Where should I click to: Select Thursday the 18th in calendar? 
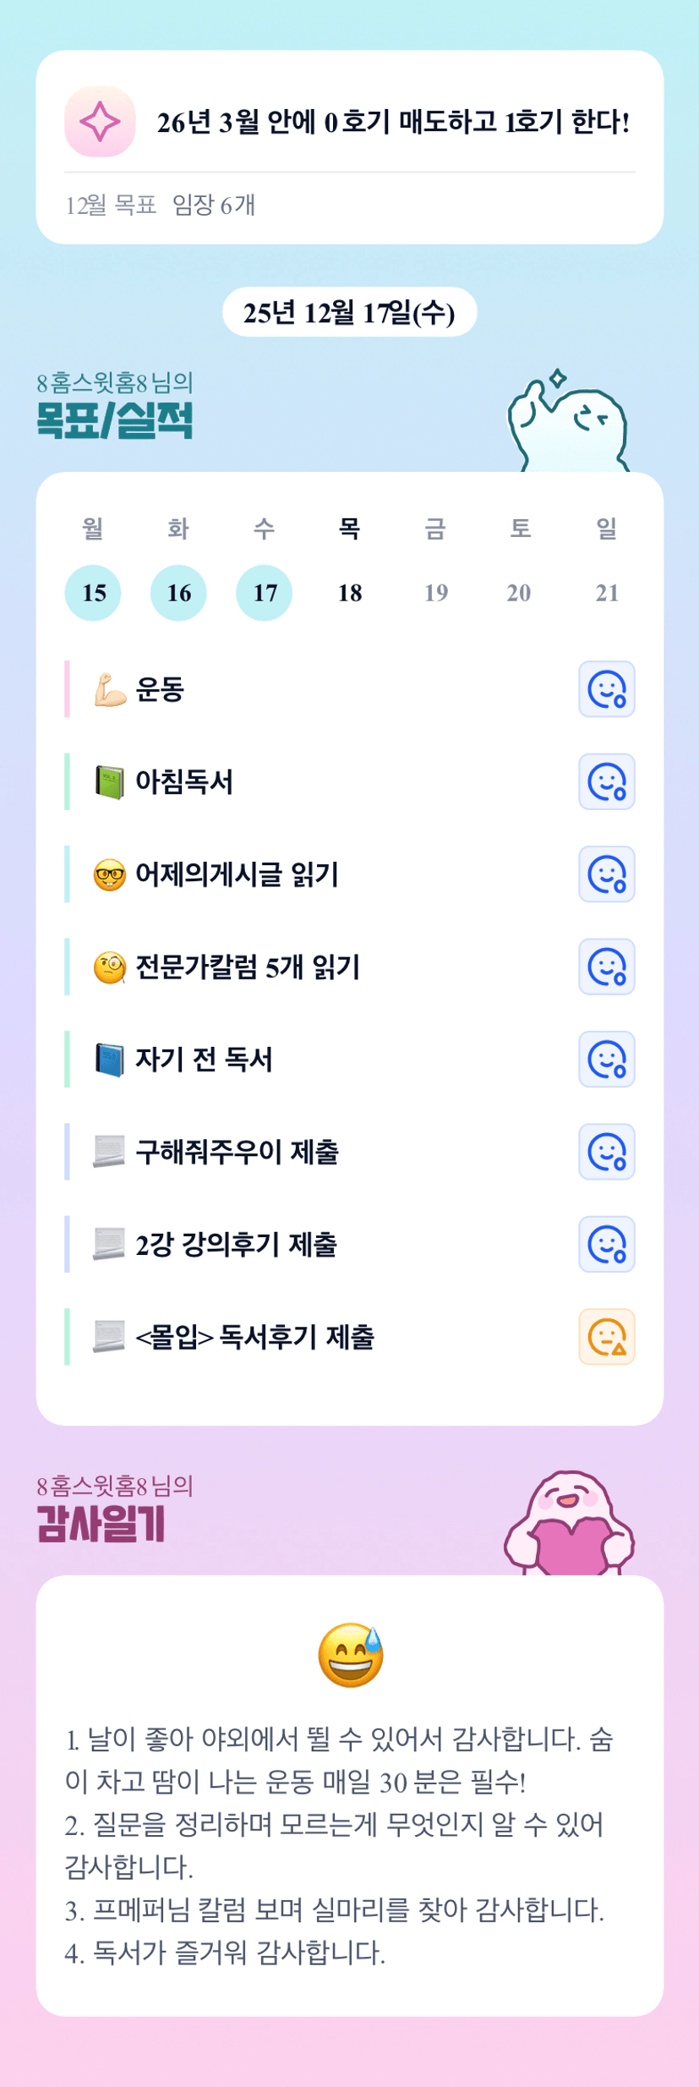350,593
